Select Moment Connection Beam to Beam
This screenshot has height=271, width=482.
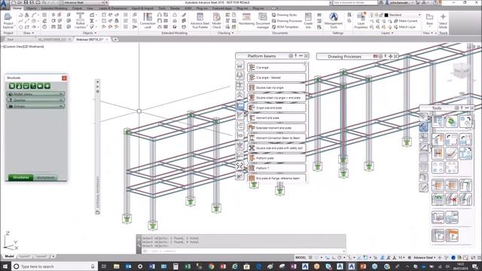click(x=276, y=138)
